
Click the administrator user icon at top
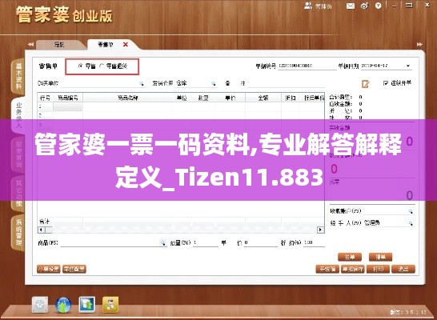click(308, 6)
